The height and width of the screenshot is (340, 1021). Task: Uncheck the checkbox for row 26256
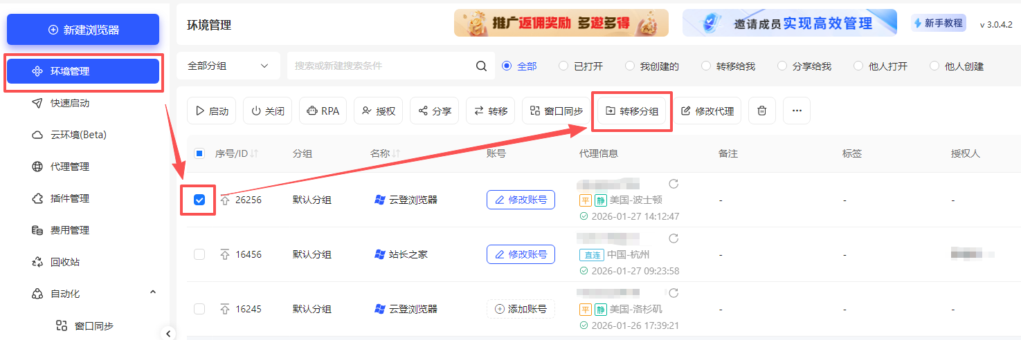tap(199, 200)
